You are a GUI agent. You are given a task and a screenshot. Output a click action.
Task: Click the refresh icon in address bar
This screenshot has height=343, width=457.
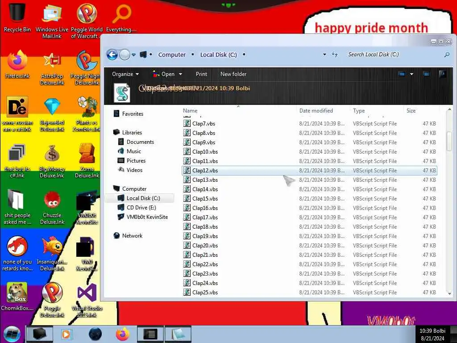pos(335,54)
